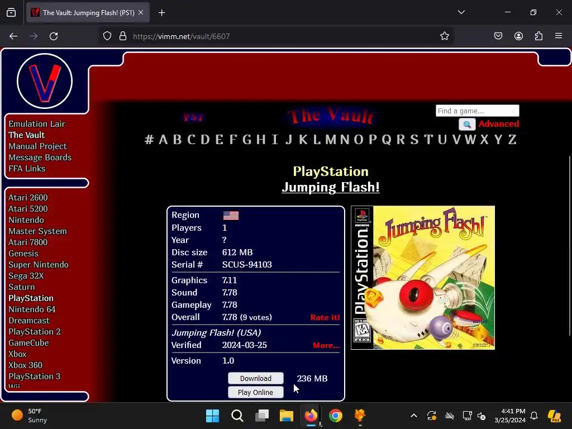Viewport: 572px width, 429px height.
Task: List all tabs with the dropdown arrow
Action: coord(461,12)
